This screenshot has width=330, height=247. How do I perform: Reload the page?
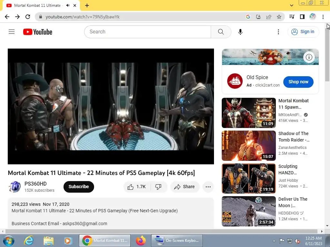click(x=28, y=17)
